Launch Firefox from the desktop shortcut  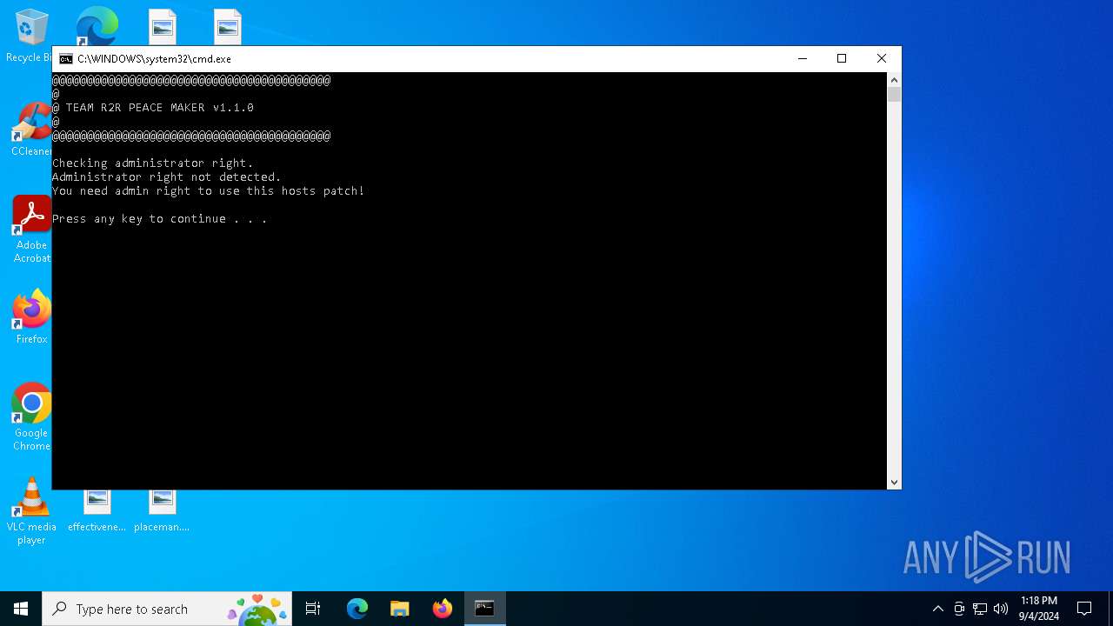tap(31, 317)
